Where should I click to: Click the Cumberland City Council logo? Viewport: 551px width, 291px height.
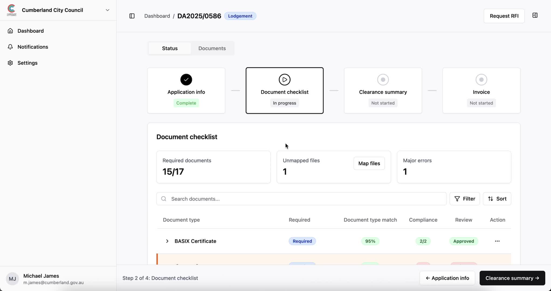(x=12, y=10)
